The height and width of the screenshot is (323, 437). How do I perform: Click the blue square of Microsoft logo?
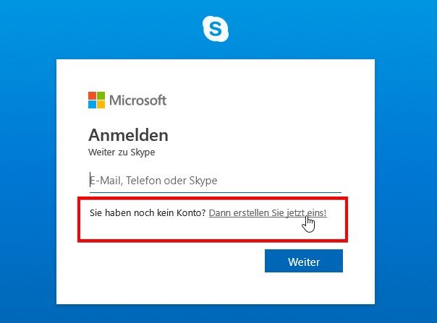point(93,105)
